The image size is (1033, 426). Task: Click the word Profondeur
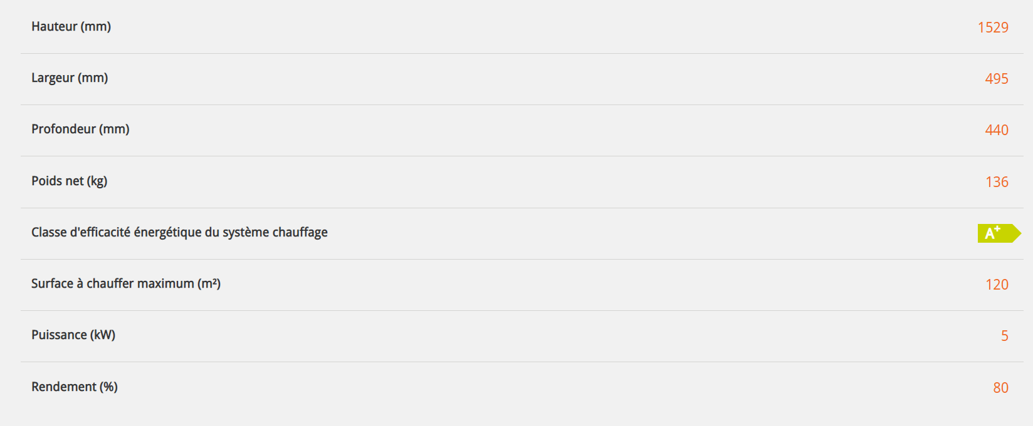pos(63,129)
